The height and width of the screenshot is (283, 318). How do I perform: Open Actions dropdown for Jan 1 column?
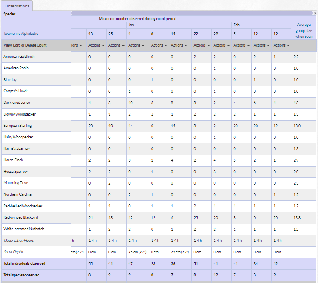click(136, 45)
